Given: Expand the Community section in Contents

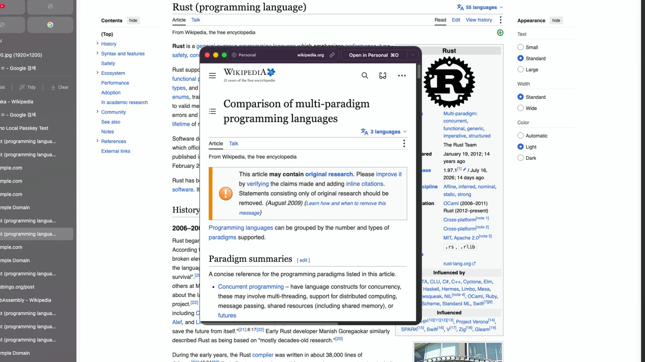Looking at the screenshot, I should point(97,112).
